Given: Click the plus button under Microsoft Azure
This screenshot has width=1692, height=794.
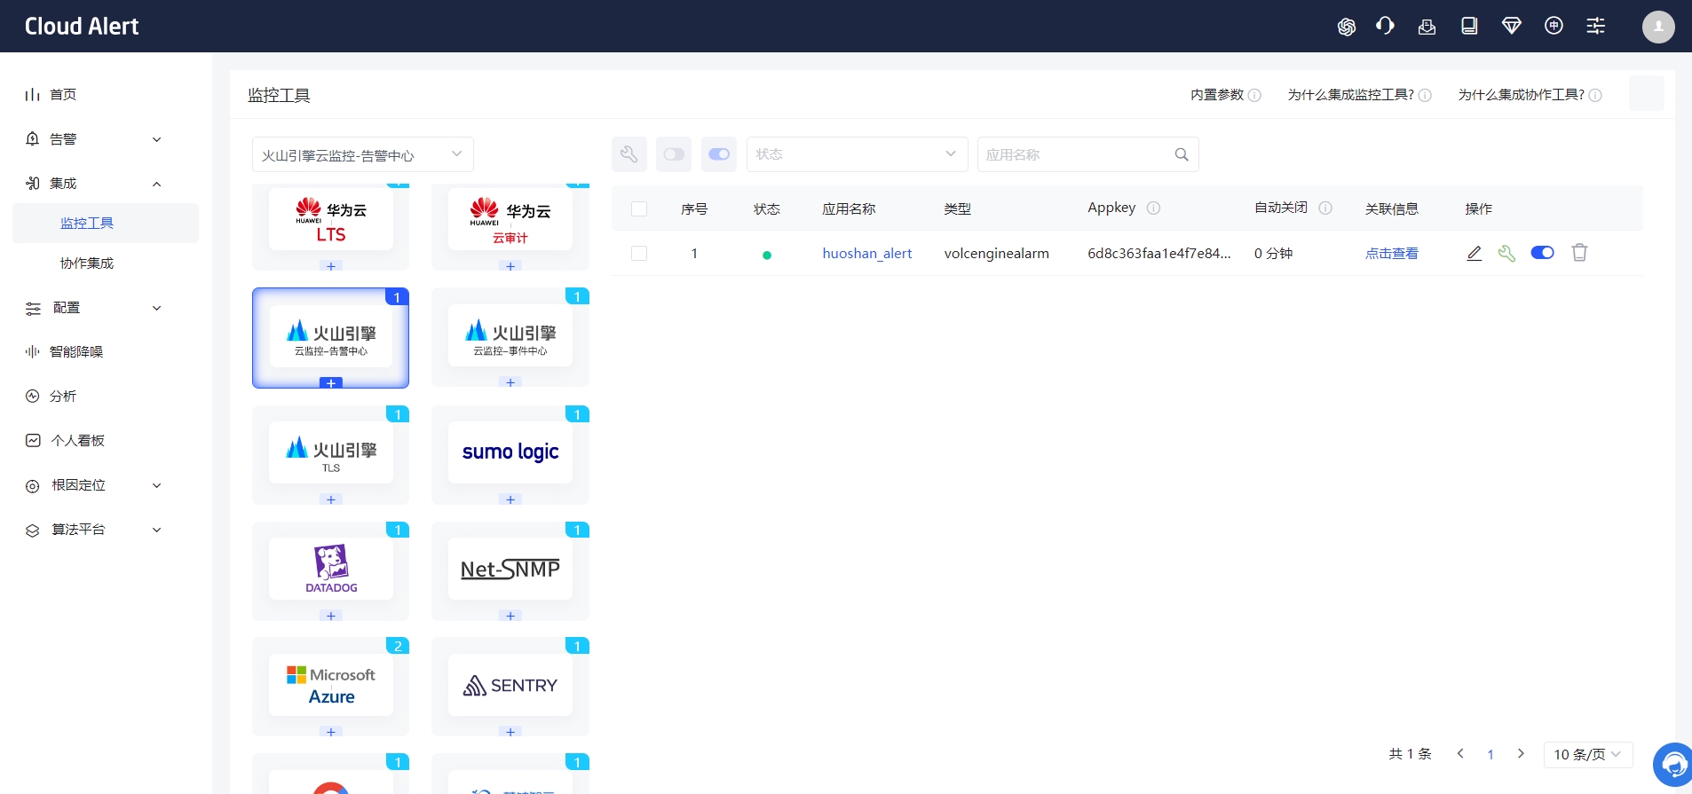Looking at the screenshot, I should tap(330, 732).
